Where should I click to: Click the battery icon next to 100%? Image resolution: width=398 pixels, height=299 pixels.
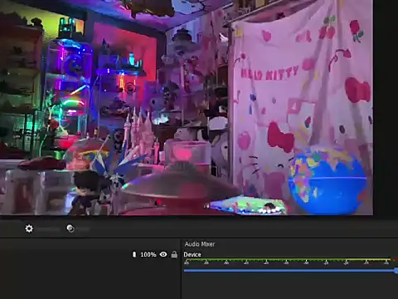134,254
